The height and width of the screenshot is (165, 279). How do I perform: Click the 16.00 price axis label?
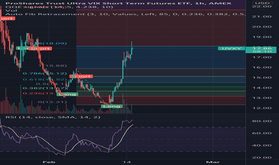click(262, 67)
